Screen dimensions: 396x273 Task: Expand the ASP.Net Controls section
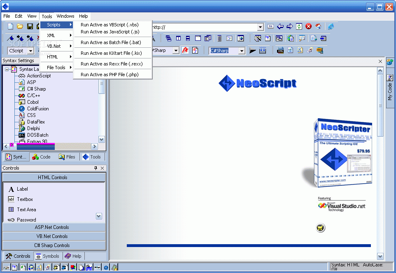click(x=54, y=227)
